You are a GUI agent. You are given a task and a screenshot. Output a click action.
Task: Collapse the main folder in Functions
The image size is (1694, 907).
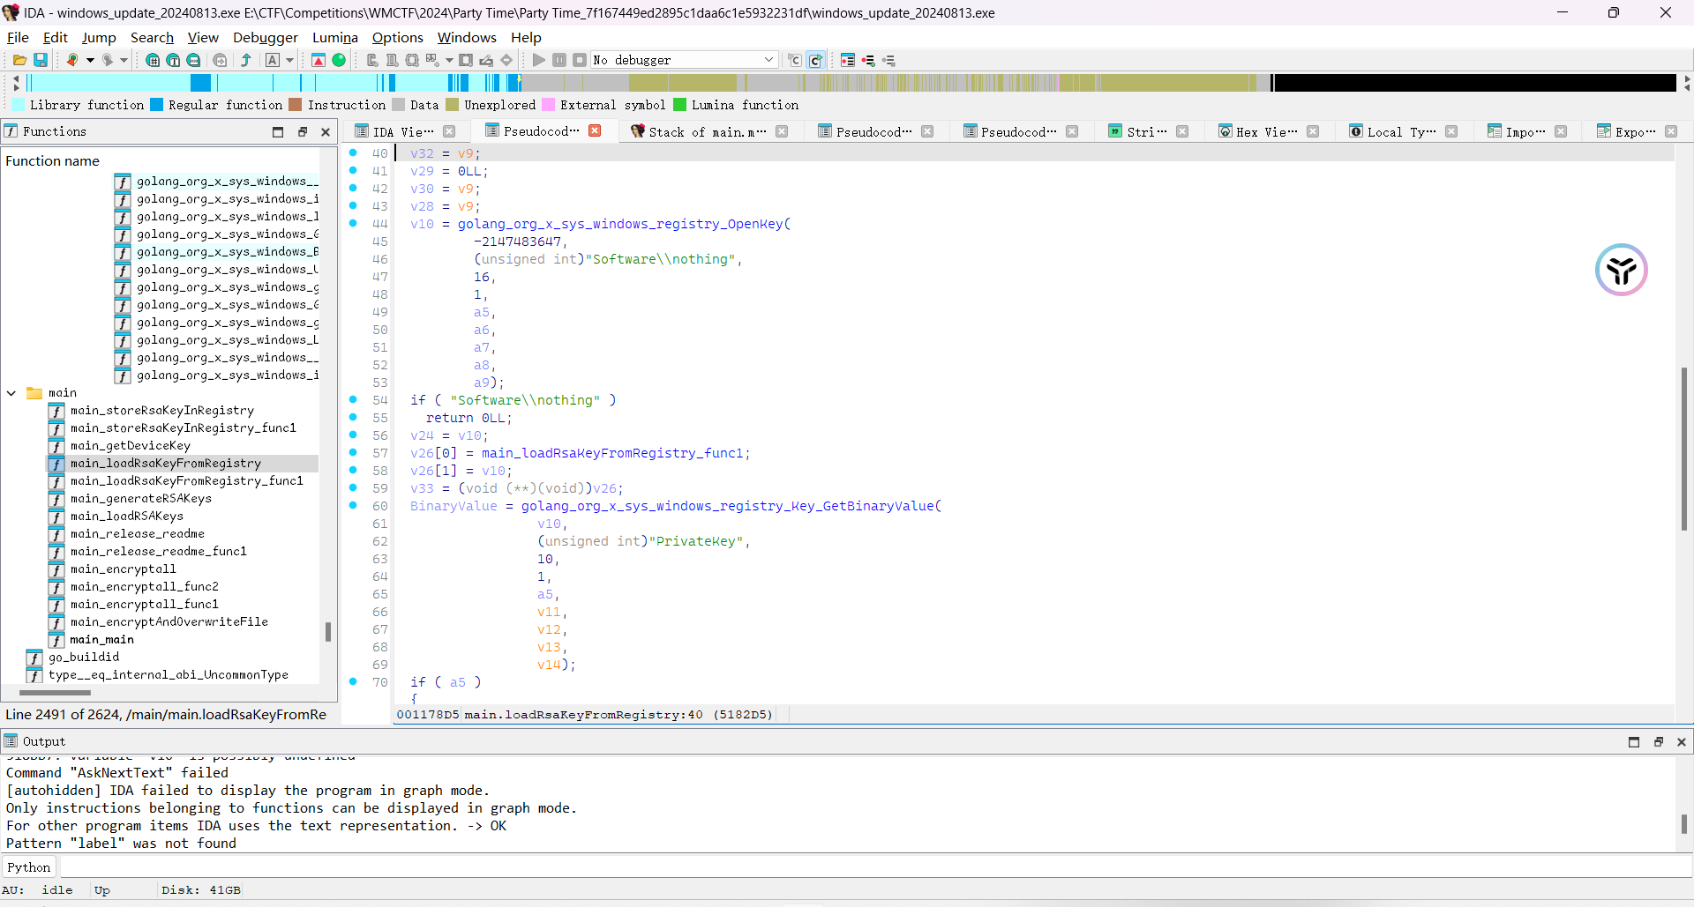[11, 393]
